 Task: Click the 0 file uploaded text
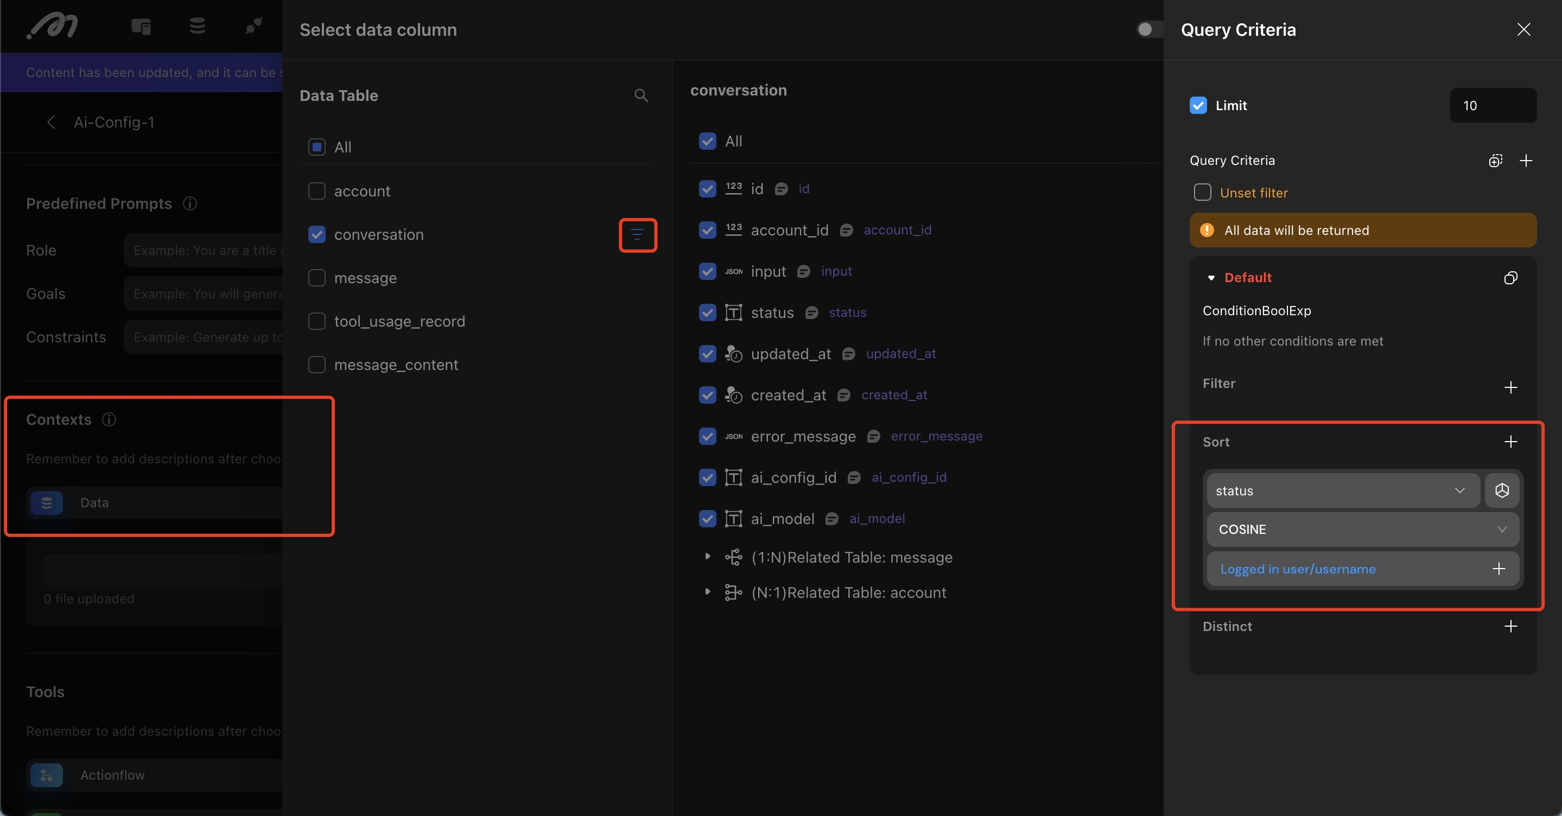(88, 598)
